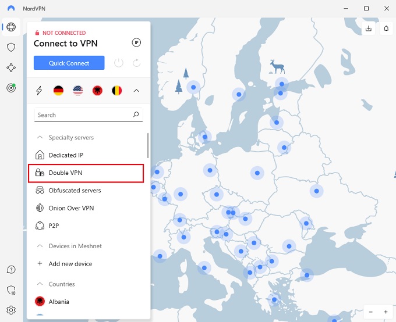The width and height of the screenshot is (396, 322).
Task: Click the Ukraine server pin on map
Action: [x=316, y=191]
